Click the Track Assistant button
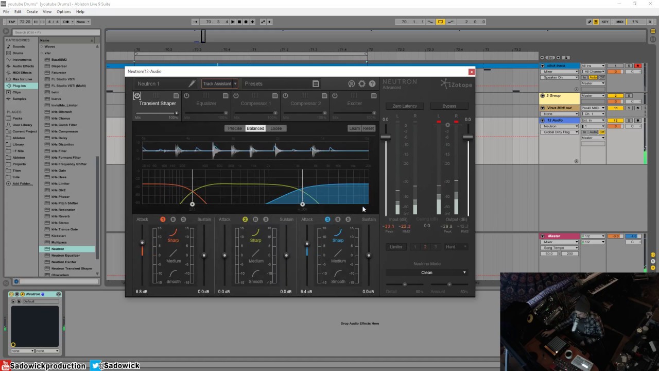 (x=217, y=83)
